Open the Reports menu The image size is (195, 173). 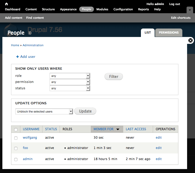[x=144, y=9]
